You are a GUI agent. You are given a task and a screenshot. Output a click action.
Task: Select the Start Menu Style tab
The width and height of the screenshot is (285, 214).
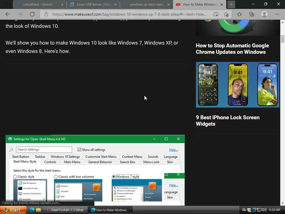click(x=24, y=162)
